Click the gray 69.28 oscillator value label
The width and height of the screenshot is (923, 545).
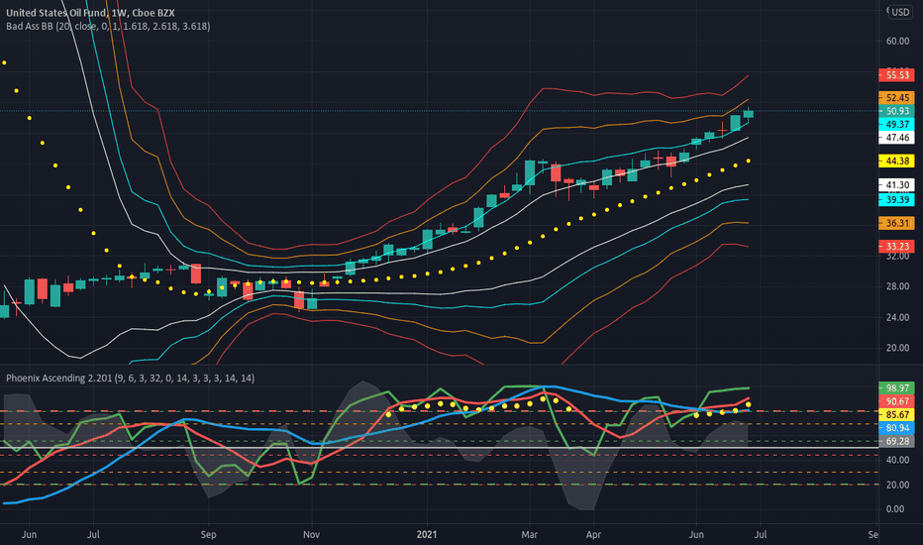tap(896, 441)
